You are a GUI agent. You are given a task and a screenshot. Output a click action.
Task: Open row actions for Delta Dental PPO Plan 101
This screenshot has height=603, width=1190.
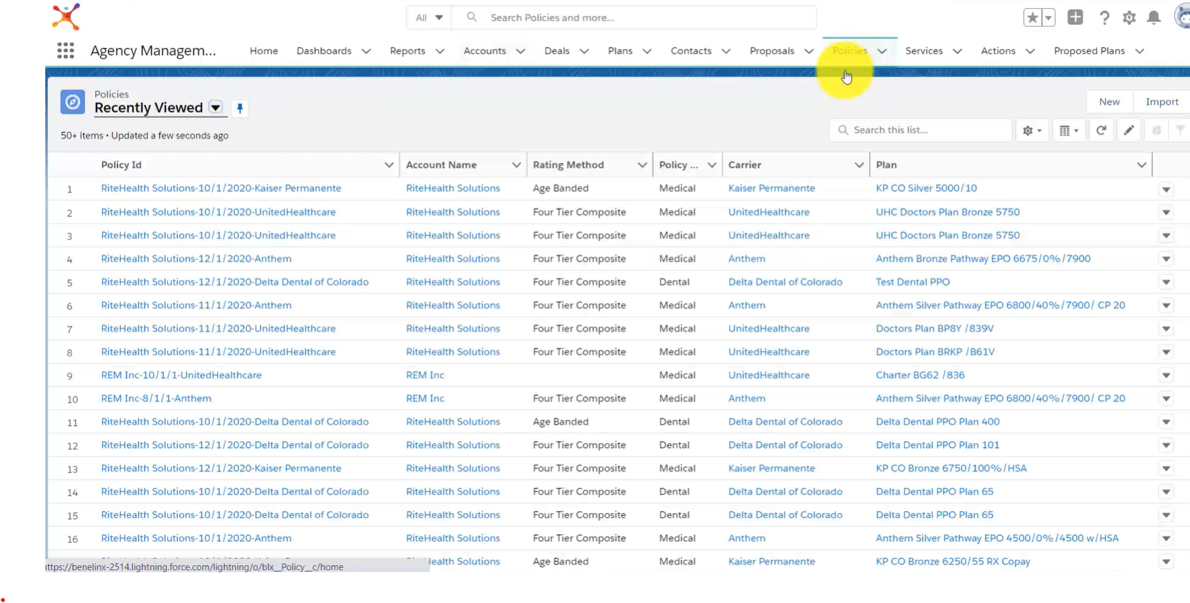[1166, 445]
